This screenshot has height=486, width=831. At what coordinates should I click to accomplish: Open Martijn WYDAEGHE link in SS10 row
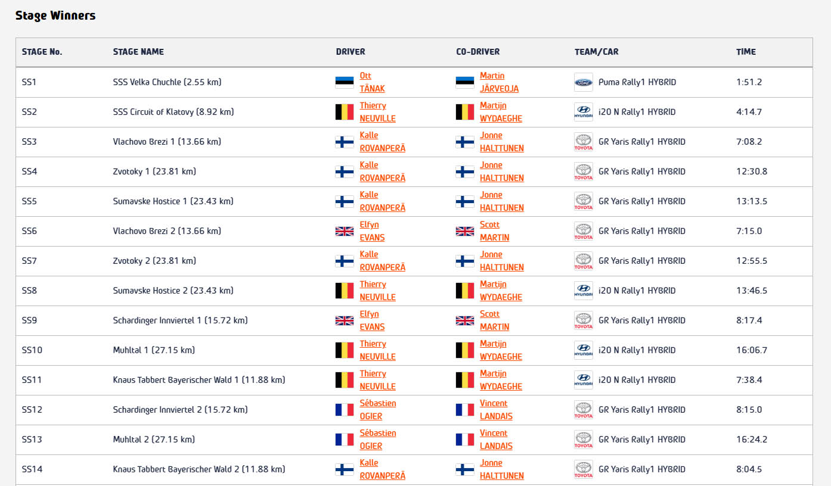501,350
